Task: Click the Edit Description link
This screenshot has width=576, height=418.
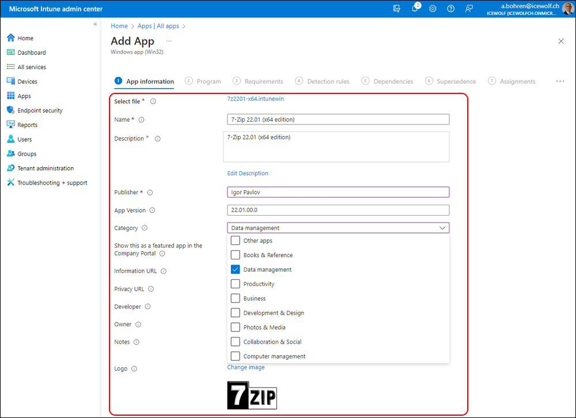Action: 248,173
